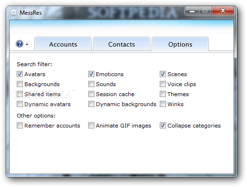
Task: Enable the Dynamic backgrounds checkbox
Action: [x=91, y=104]
